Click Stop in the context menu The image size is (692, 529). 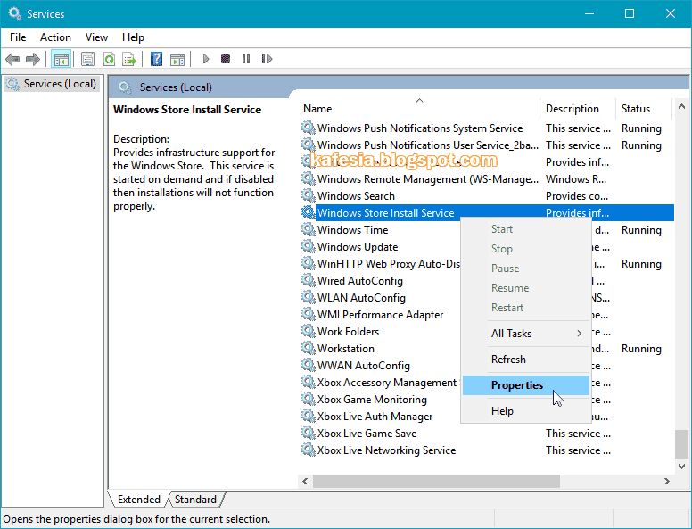point(525,249)
